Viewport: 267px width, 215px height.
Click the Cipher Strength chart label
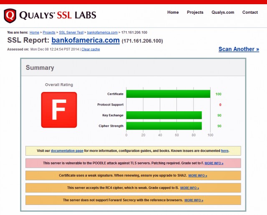click(x=111, y=126)
